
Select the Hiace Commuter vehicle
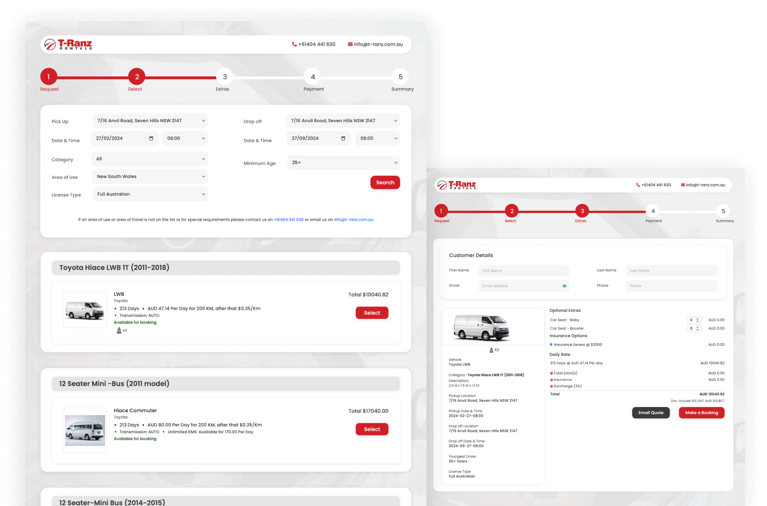click(372, 430)
